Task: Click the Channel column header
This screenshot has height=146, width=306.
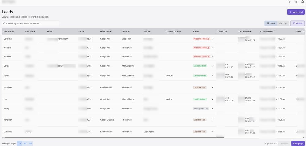Action: pyautogui.click(x=126, y=31)
